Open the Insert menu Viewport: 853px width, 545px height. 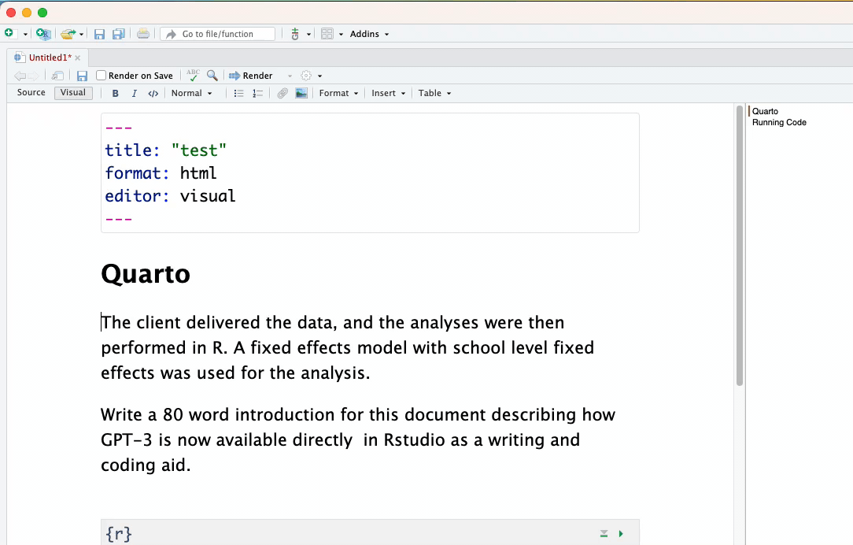point(389,93)
